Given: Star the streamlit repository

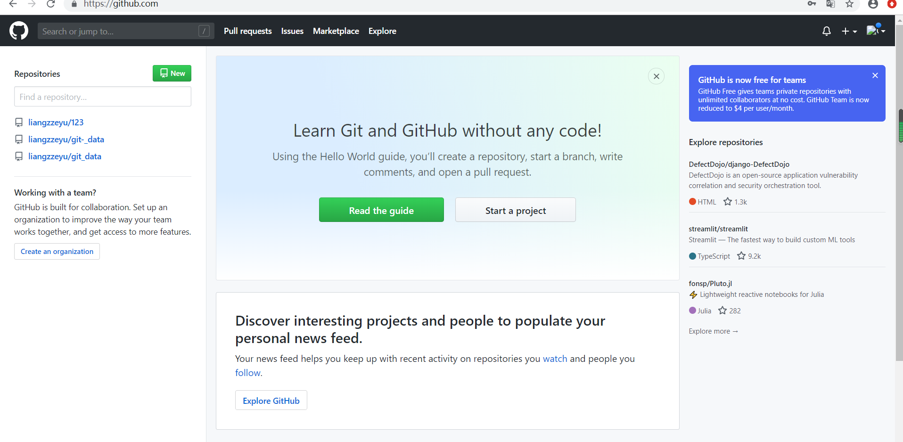Looking at the screenshot, I should pyautogui.click(x=741, y=256).
